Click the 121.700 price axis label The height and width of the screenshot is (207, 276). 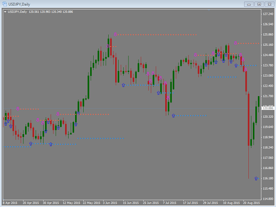[268, 96]
